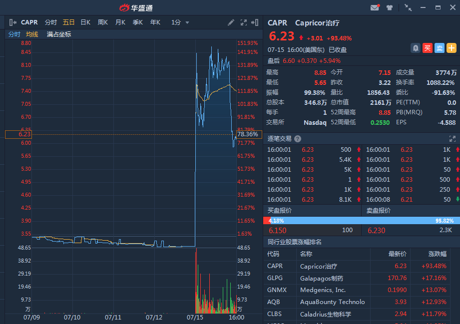Switch to 年K chart tab
This screenshot has height=324, width=460.
pyautogui.click(x=155, y=22)
